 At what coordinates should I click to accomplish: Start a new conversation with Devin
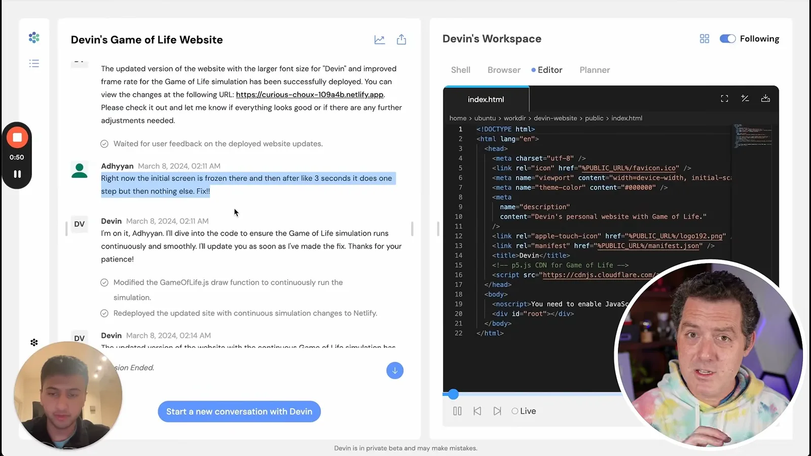[x=239, y=411]
